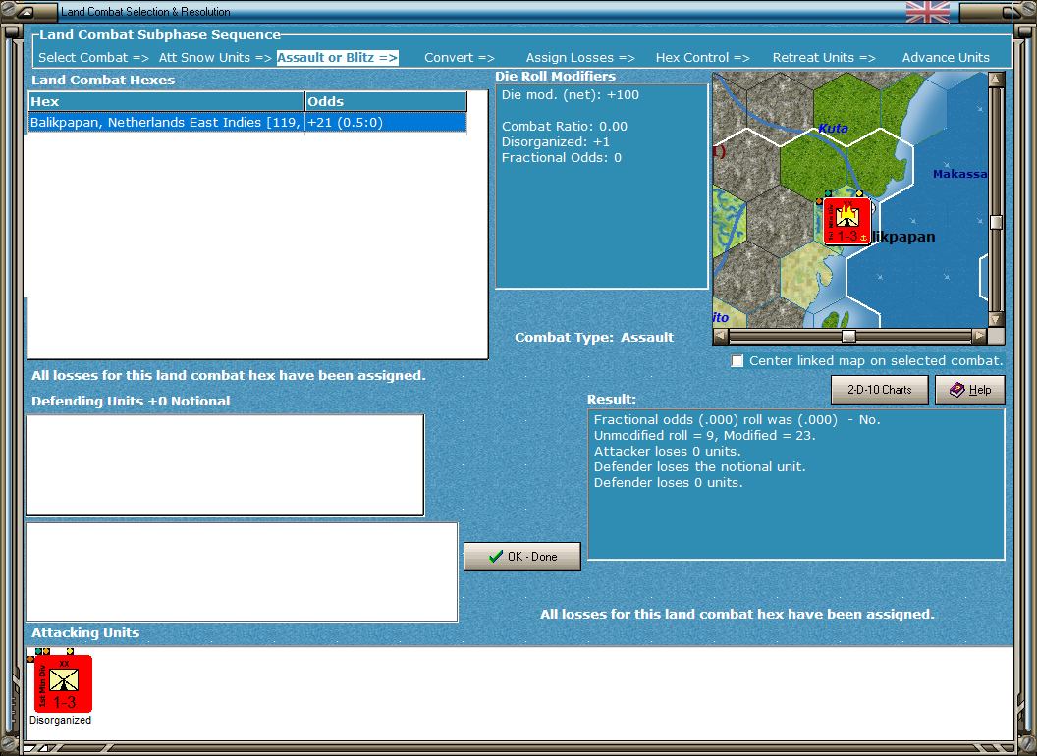Click the map's horizontal scrollbar left arrow
This screenshot has height=756, width=1037.
721,336
